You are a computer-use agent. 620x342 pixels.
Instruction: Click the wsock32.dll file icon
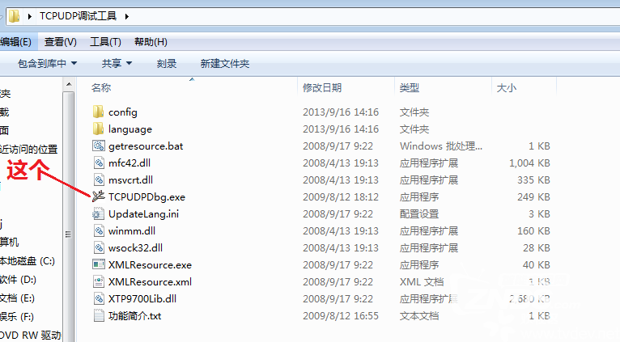tap(99, 247)
